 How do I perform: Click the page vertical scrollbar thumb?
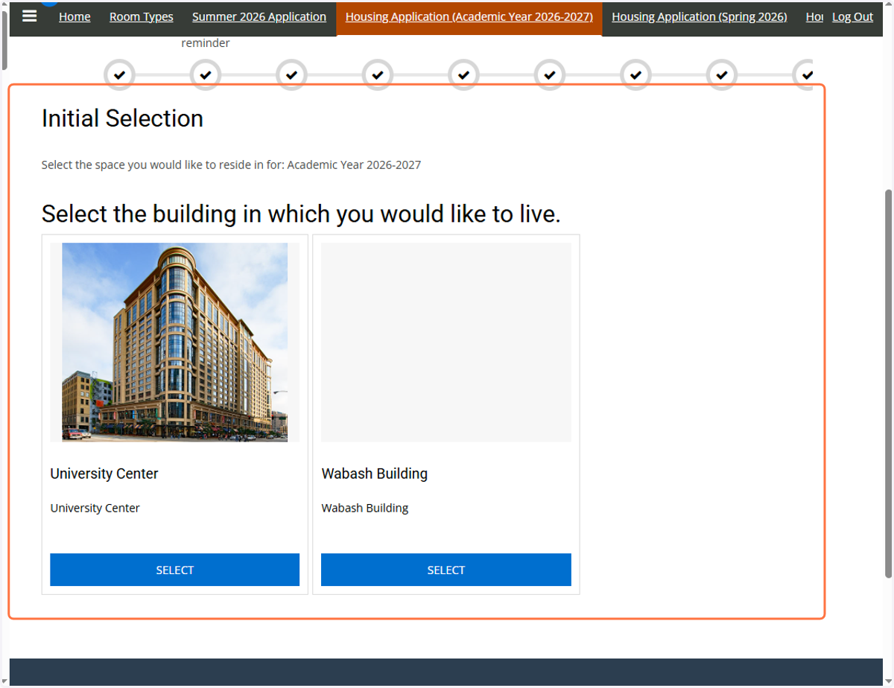[888, 383]
